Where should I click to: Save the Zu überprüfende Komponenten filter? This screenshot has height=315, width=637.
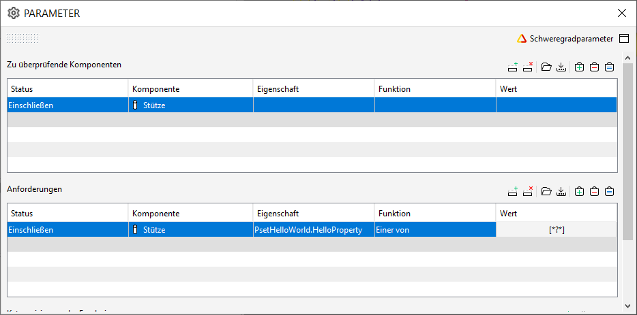pyautogui.click(x=561, y=67)
